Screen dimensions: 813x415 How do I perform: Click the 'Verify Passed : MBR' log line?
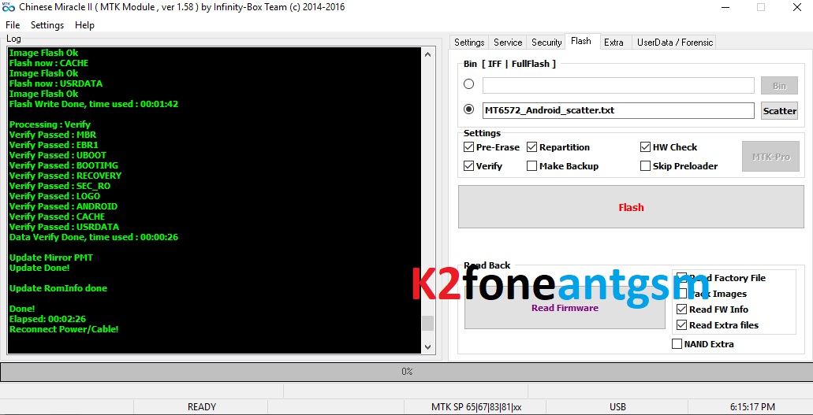coord(52,135)
